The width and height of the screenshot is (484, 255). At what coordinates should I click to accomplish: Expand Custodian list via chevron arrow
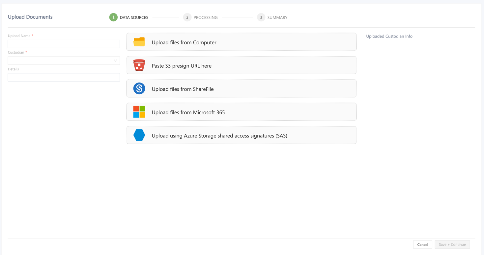(115, 61)
